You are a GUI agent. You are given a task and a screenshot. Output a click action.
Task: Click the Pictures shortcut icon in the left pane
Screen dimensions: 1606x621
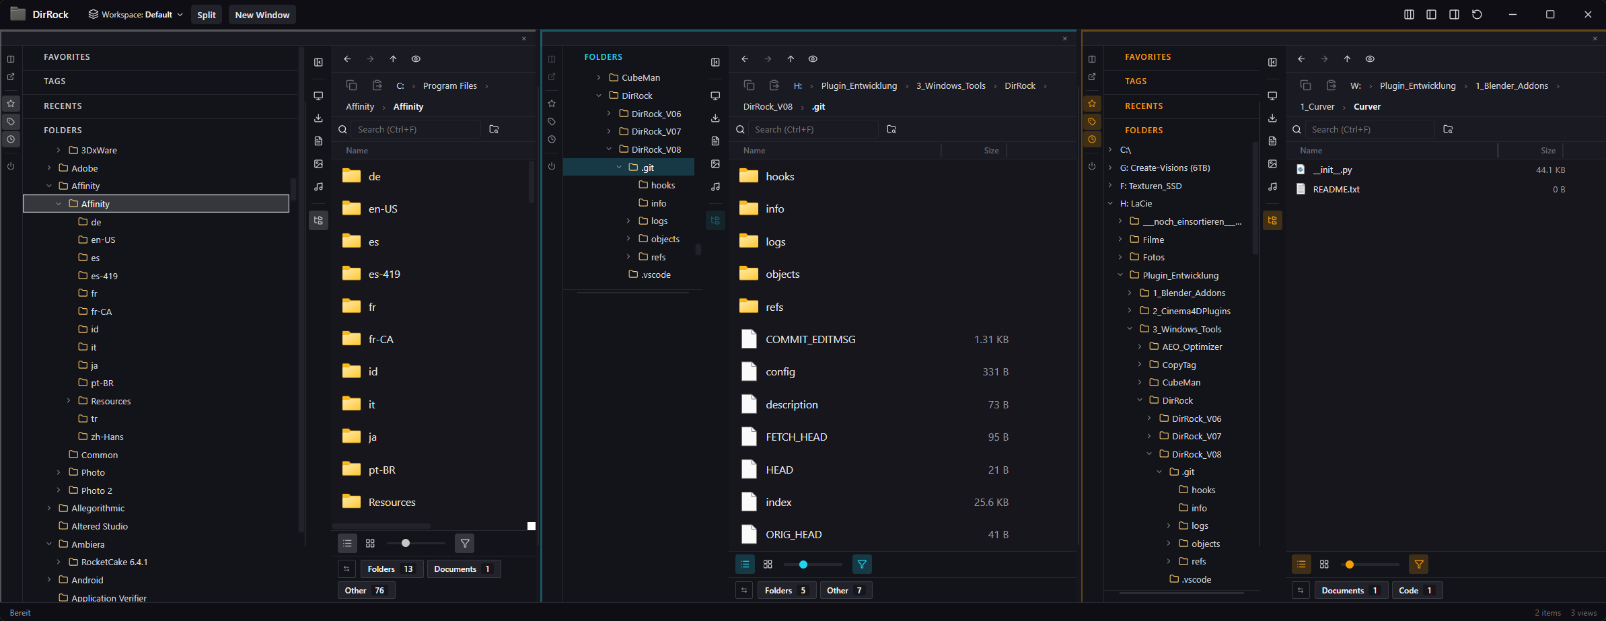pos(318,163)
